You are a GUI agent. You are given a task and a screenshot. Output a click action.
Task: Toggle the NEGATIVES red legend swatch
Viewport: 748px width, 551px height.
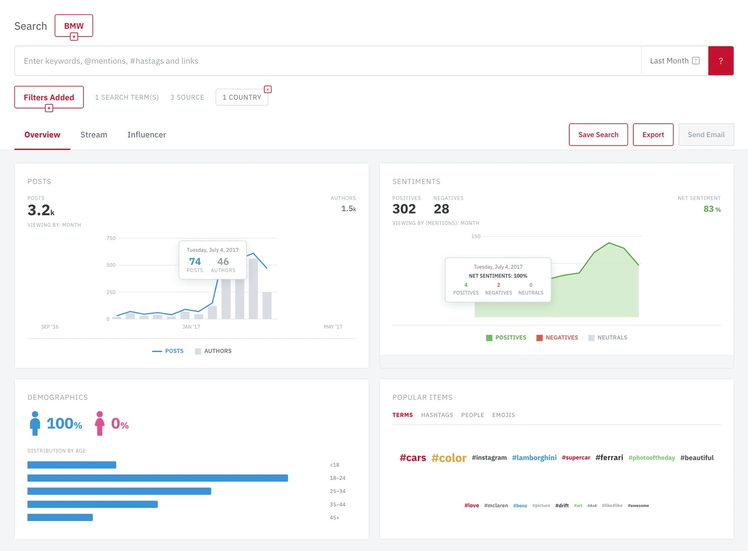click(540, 338)
